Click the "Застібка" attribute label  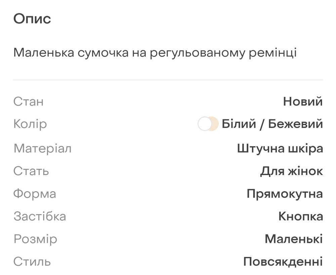tap(40, 216)
